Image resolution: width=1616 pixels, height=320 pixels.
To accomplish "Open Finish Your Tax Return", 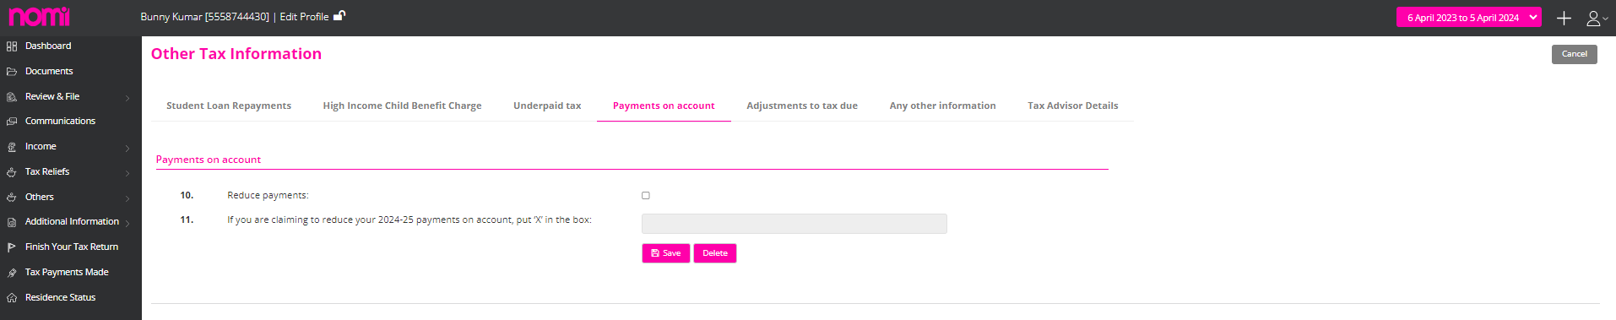I will (x=71, y=247).
